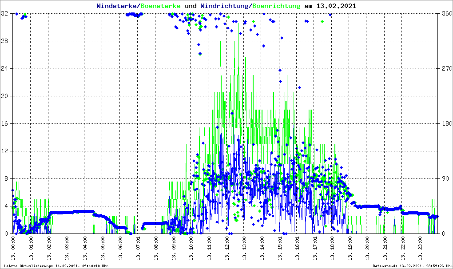Screen dimensions: 453x269
Task: Click the '20' wind speed axis label
Action: (5, 96)
